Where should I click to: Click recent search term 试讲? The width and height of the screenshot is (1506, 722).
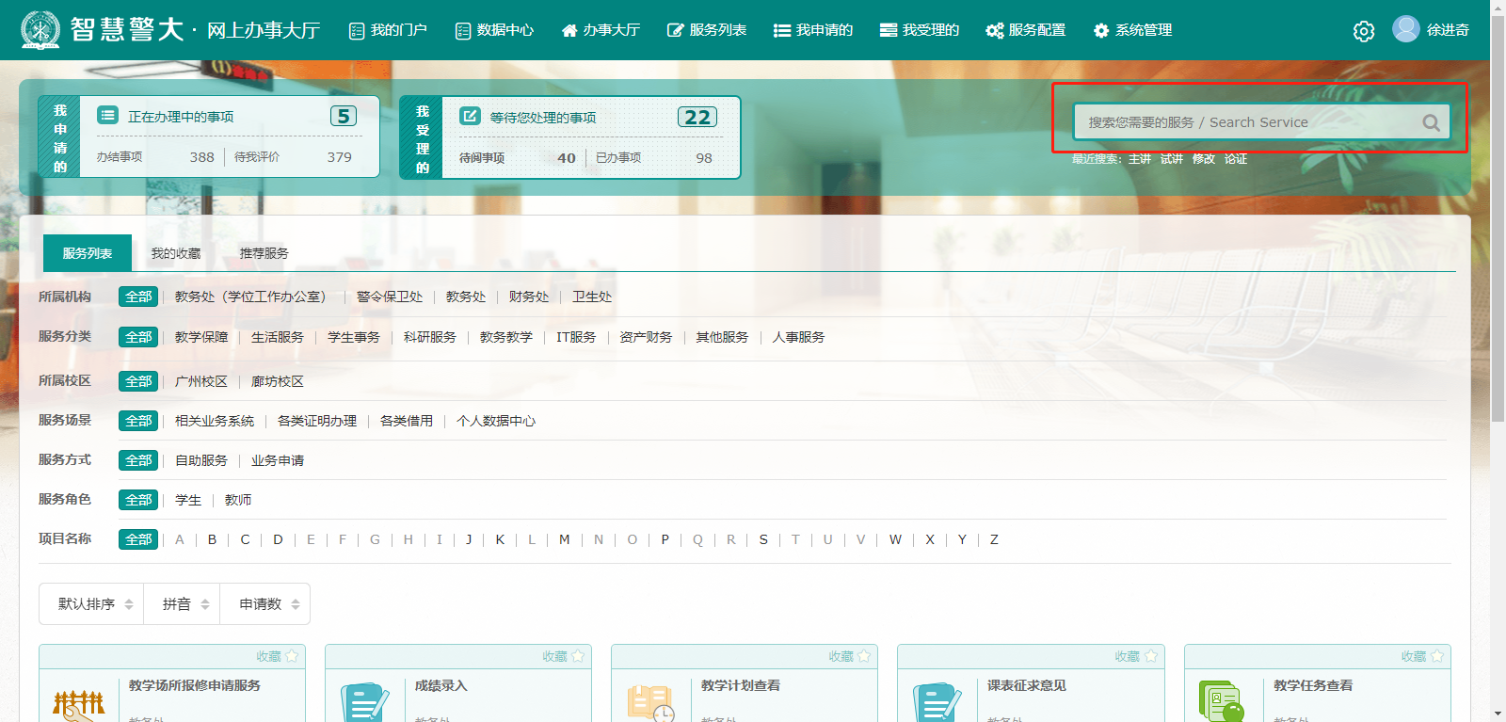tap(1172, 159)
